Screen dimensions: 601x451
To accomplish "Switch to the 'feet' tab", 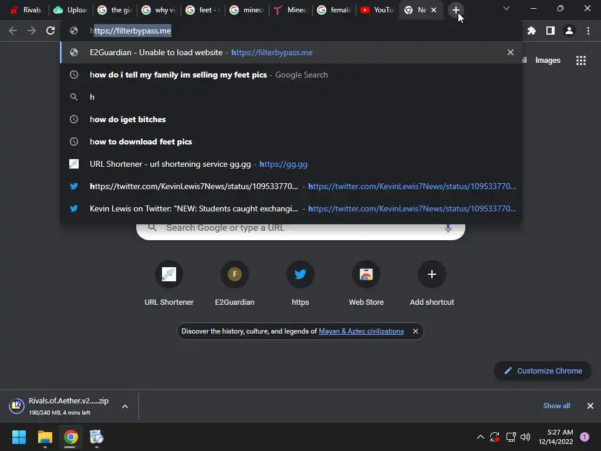I will pyautogui.click(x=202, y=10).
